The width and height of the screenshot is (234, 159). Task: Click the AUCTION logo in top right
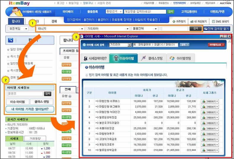225,3
